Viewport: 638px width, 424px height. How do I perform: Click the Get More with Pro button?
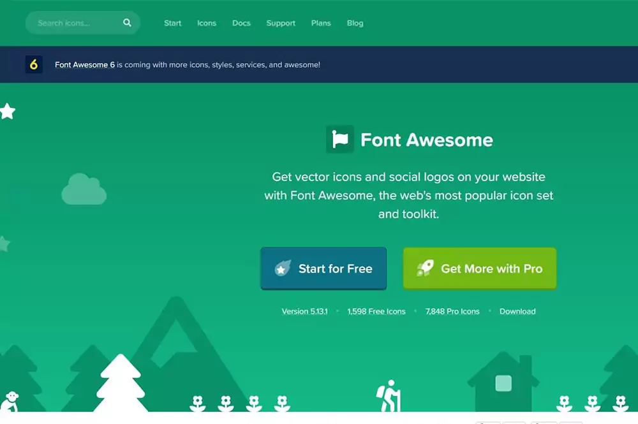pyautogui.click(x=480, y=268)
